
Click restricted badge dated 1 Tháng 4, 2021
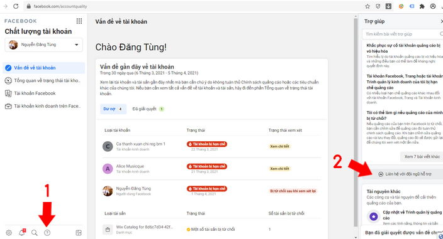[207, 189]
